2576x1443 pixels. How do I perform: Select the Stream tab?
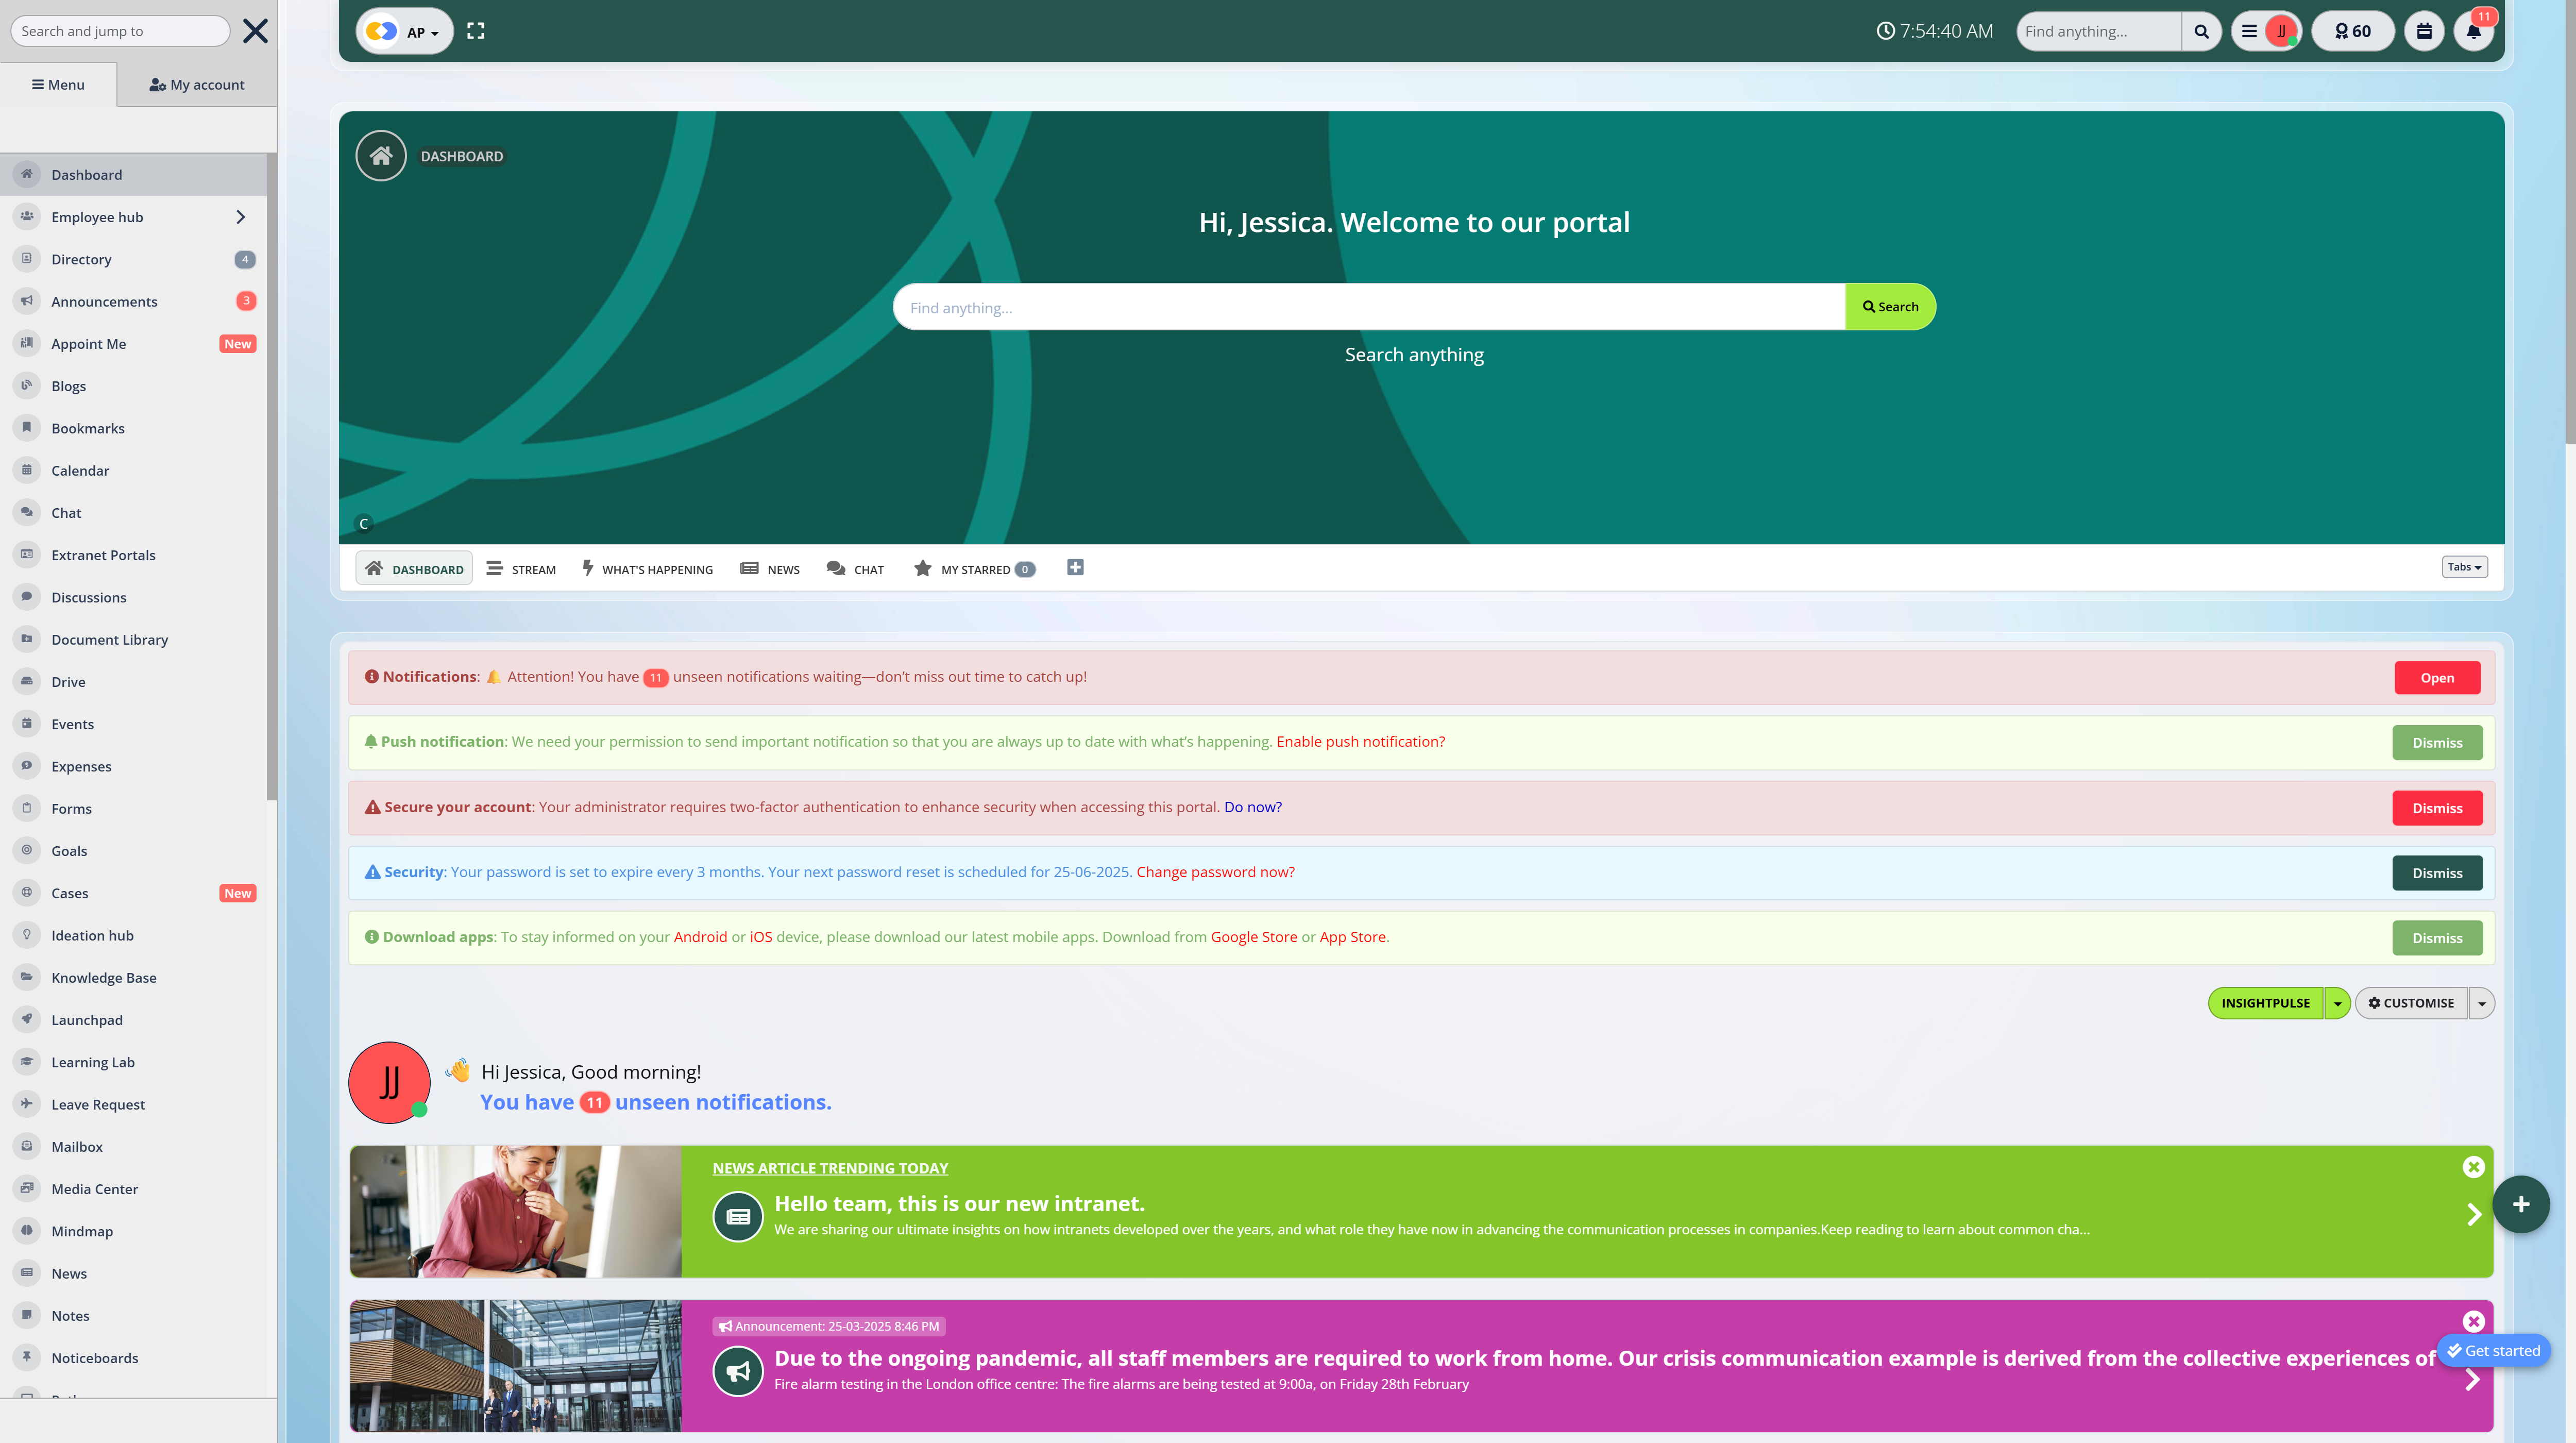(521, 569)
